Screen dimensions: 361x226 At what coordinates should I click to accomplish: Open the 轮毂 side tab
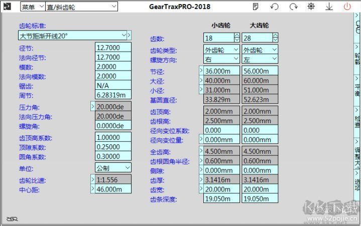357,59
